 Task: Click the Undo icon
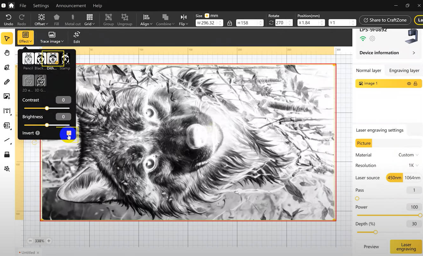tap(9, 17)
